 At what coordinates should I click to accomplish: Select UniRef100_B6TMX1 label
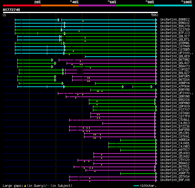[175, 167]
